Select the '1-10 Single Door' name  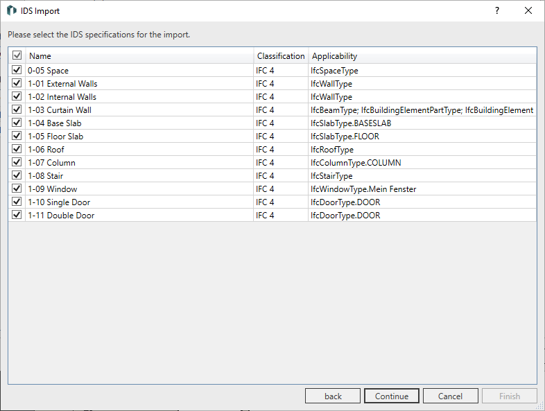coord(59,202)
